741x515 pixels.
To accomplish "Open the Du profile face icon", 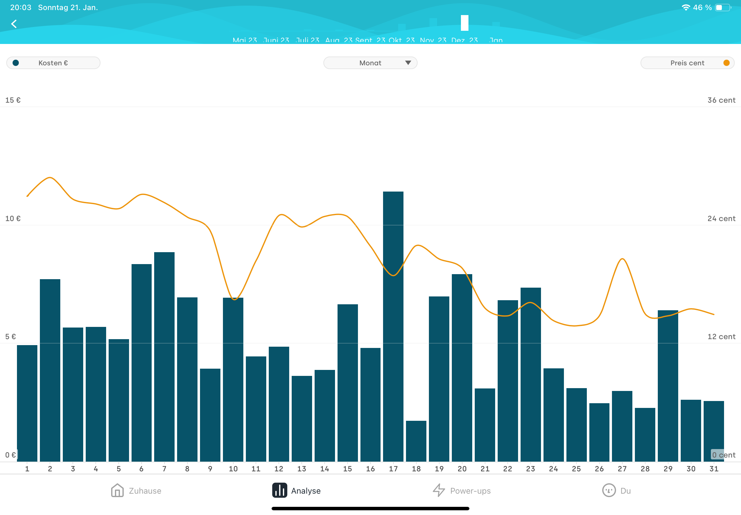I will pyautogui.click(x=609, y=491).
